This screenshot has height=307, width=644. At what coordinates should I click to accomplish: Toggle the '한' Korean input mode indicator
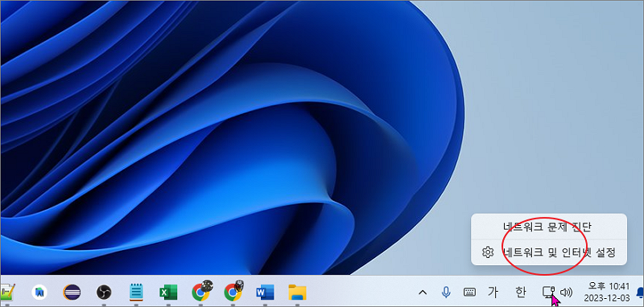pyautogui.click(x=521, y=293)
